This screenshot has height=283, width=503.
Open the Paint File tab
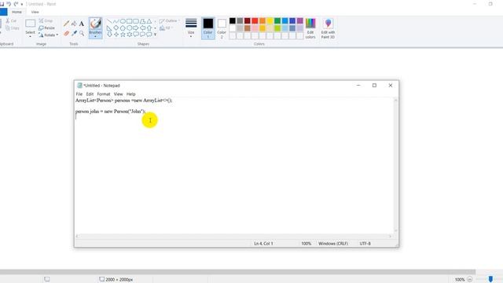pyautogui.click(x=3, y=12)
